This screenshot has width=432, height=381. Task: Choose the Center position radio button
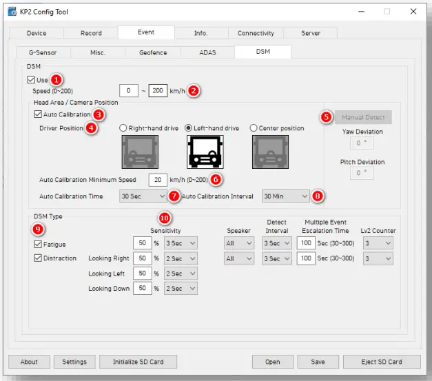(x=253, y=128)
